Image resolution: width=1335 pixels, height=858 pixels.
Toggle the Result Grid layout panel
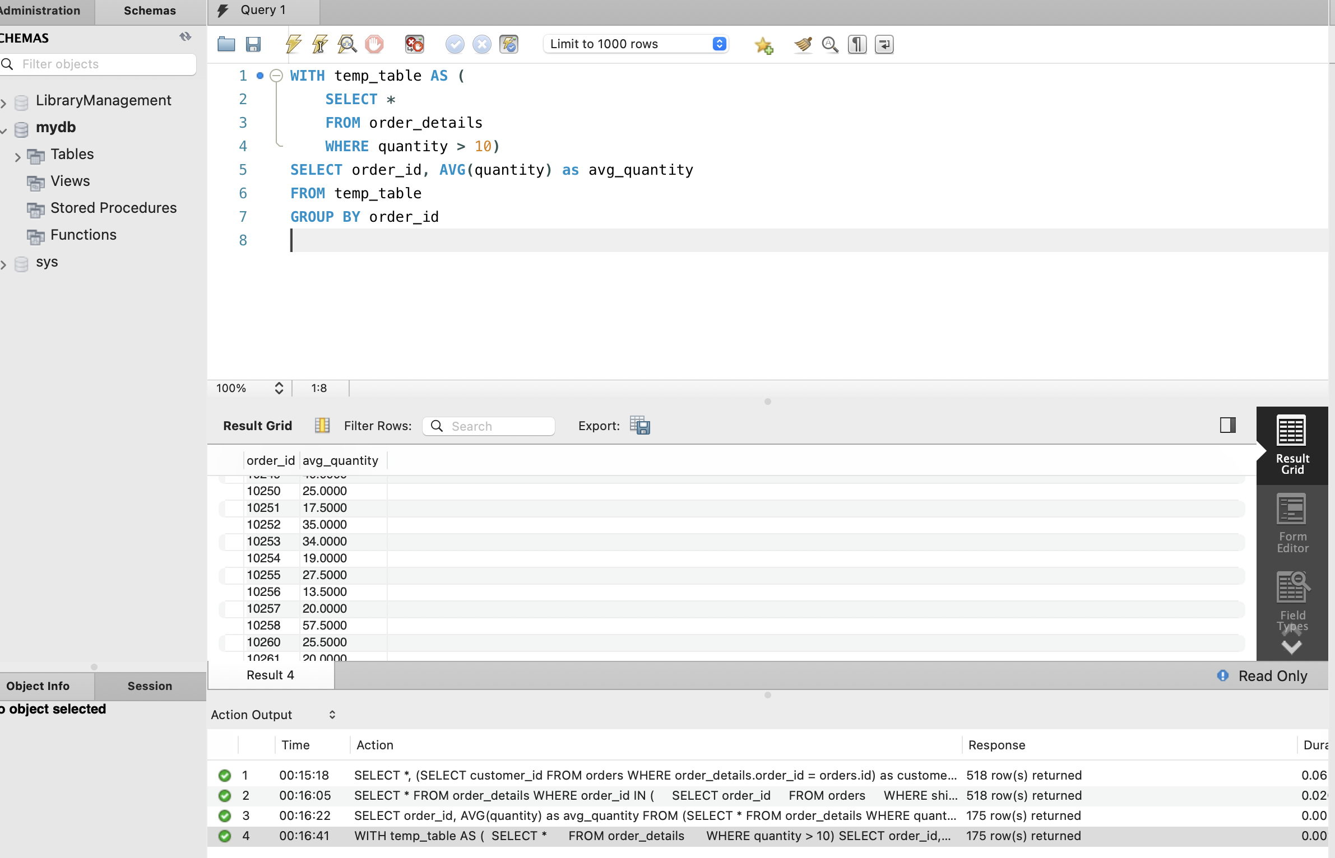pyautogui.click(x=1228, y=424)
